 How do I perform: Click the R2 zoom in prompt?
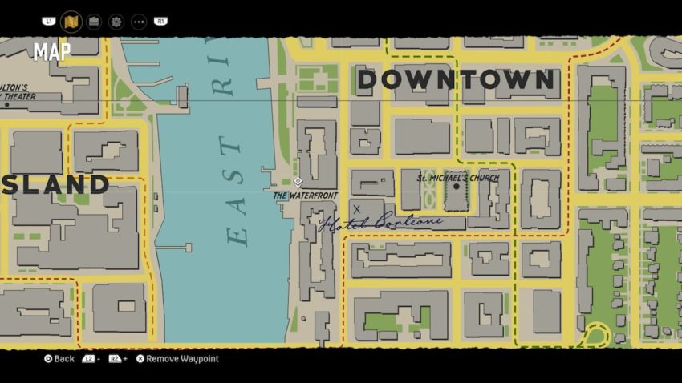tap(118, 359)
